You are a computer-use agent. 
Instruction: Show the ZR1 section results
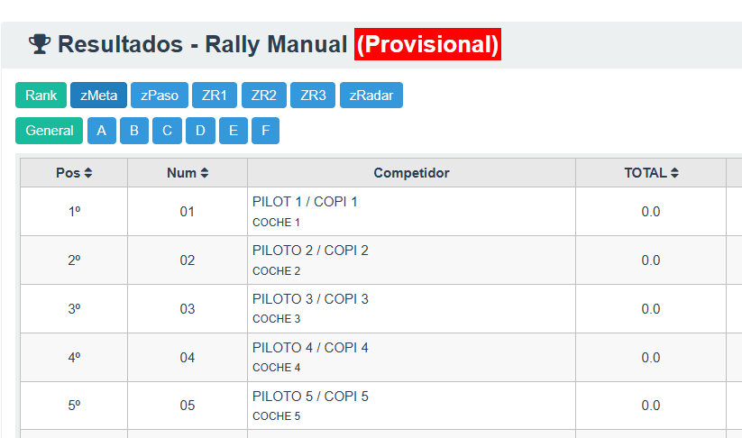pos(215,96)
